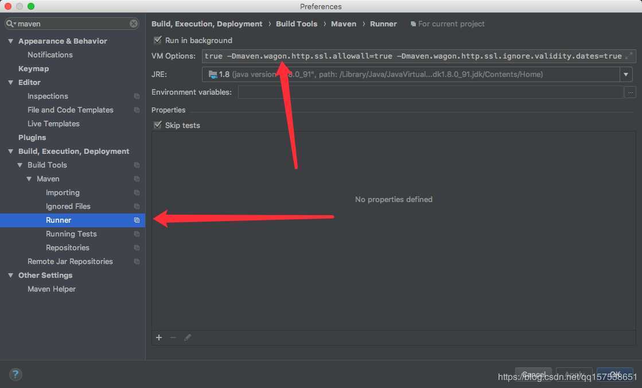Screen dimensions: 642x388
Task: Collapse the Maven node
Action: [29, 179]
